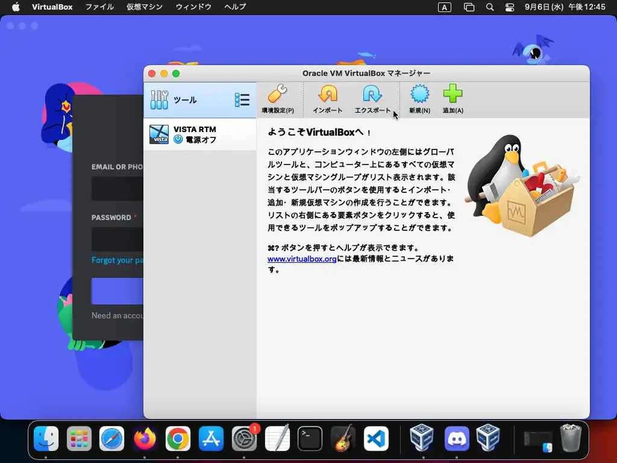
Task: Click the インポート import appliance icon
Action: tap(327, 94)
